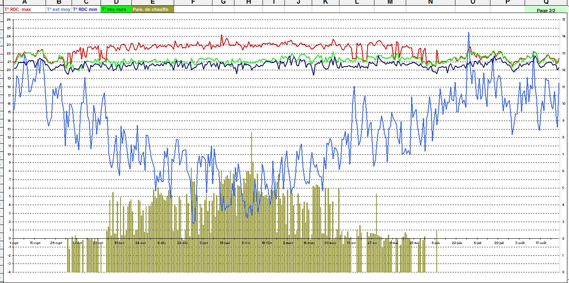The width and height of the screenshot is (569, 283).
Task: Click the '16-mars' date axis label
Action: click(309, 243)
